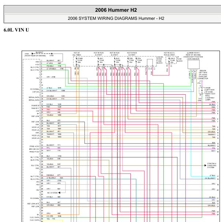Image resolution: width=221 pixels, height=222 pixels.
Task: Click the unlabeled relay box in underhood fuse block
Action: coord(150,62)
